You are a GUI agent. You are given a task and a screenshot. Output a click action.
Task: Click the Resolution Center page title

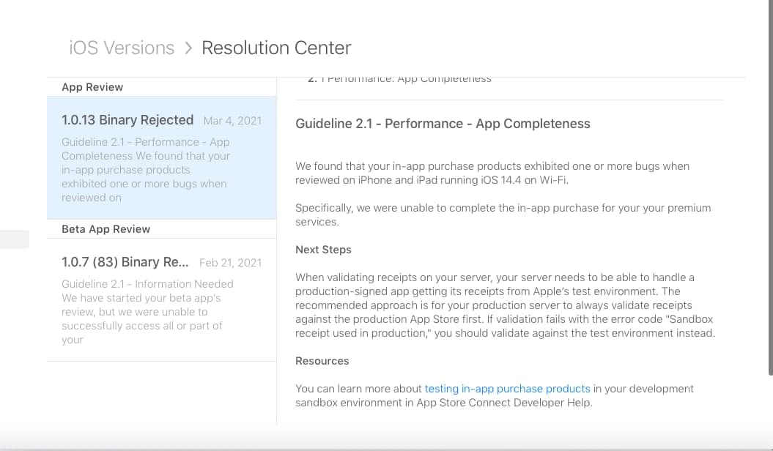[x=276, y=48]
